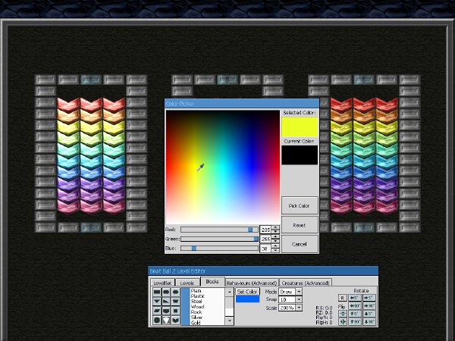Select the wedge ramp block shape
The image size is (455, 341).
point(166,302)
